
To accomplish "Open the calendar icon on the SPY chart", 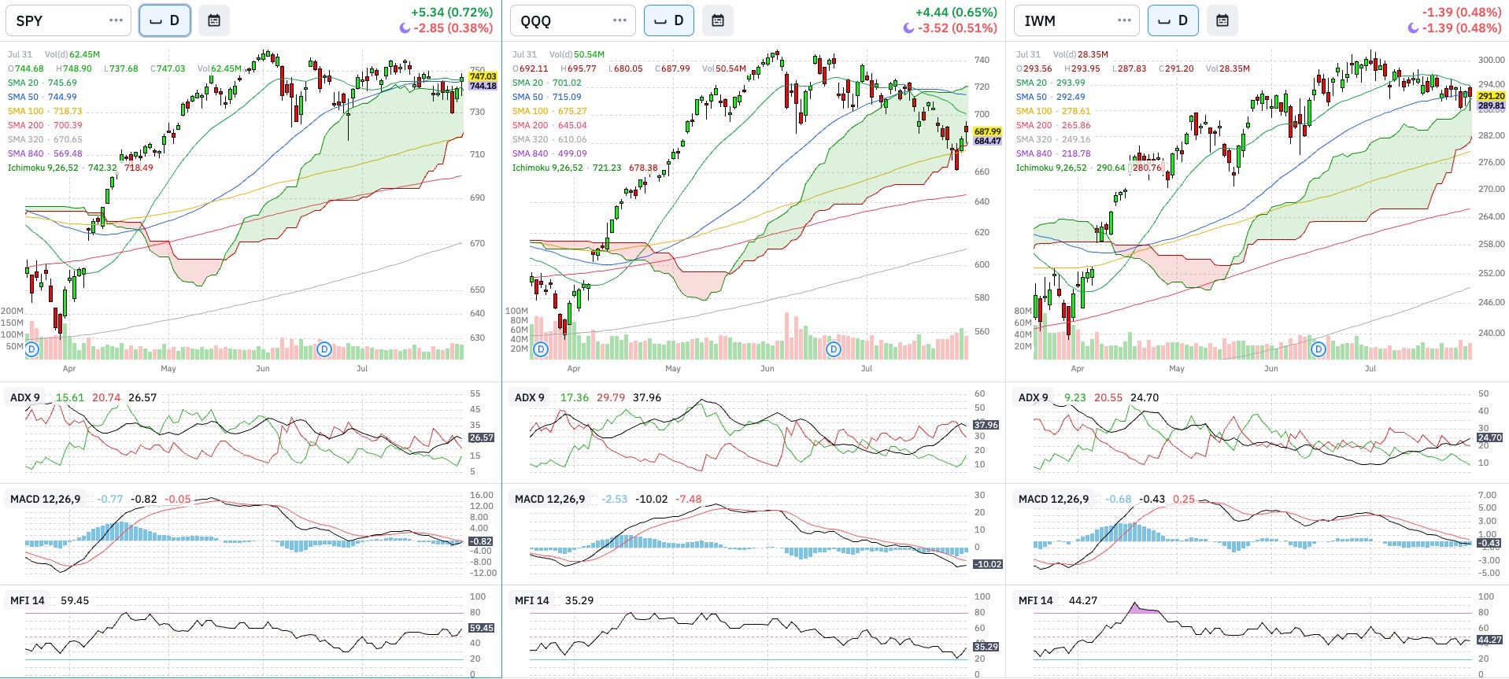I will (214, 20).
